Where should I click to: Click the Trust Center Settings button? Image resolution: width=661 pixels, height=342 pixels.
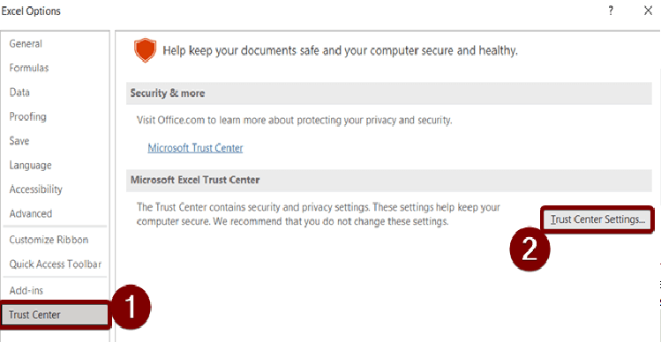tap(597, 219)
